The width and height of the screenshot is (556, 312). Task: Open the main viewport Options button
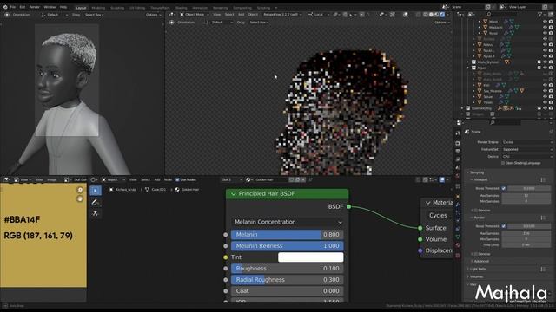pos(442,23)
